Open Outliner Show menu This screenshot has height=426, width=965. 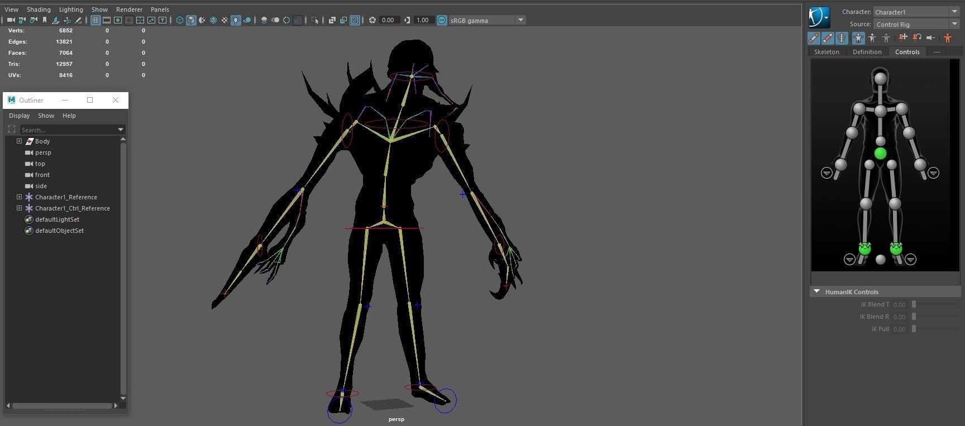pyautogui.click(x=46, y=116)
